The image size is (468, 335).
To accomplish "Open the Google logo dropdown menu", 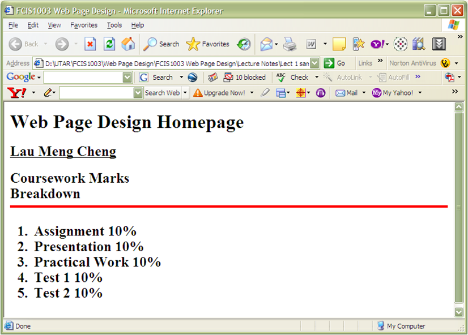I will 39,78.
